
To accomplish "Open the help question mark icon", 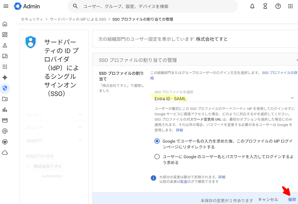I will point(278,6).
